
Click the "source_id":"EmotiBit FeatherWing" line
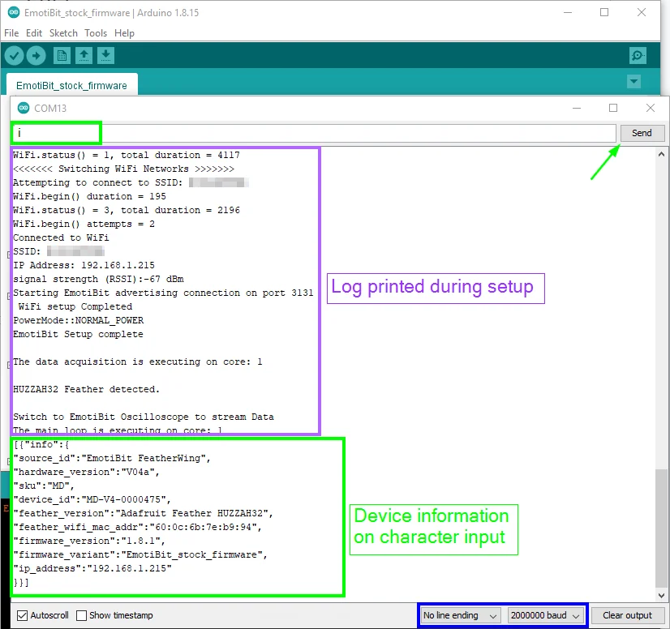[x=112, y=458]
